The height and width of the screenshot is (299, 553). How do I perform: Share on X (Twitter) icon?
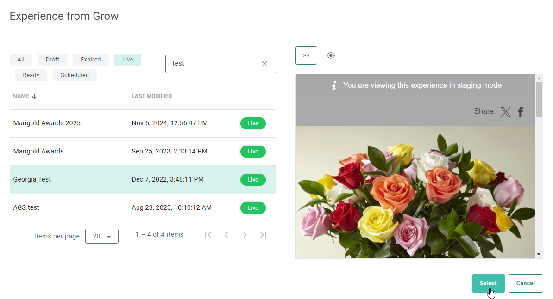pos(505,112)
